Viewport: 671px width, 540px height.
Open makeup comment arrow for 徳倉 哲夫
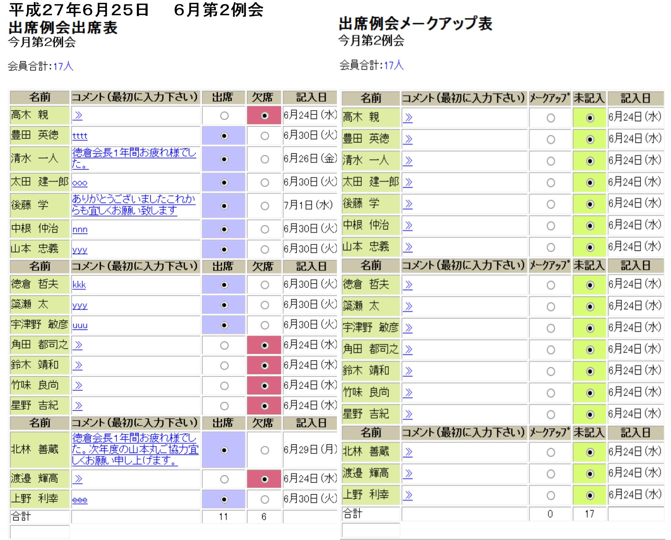coord(408,285)
